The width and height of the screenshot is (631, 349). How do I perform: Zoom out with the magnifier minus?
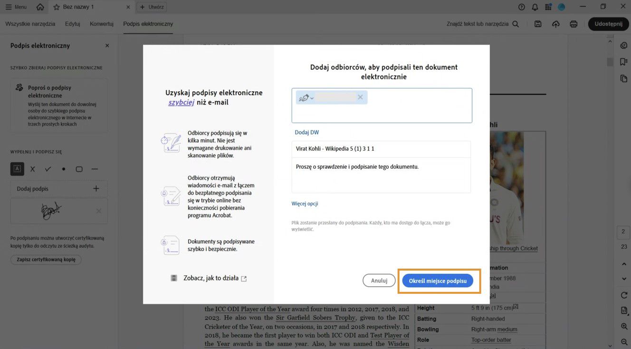click(624, 342)
